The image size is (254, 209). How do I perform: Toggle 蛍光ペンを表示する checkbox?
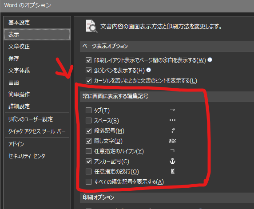pos(88,71)
